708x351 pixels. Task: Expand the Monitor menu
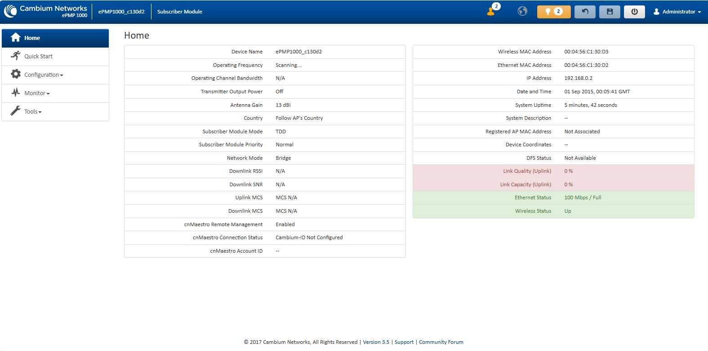pos(55,93)
